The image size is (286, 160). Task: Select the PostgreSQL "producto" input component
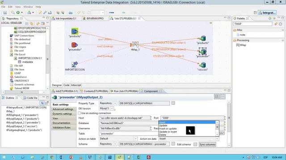75,32
